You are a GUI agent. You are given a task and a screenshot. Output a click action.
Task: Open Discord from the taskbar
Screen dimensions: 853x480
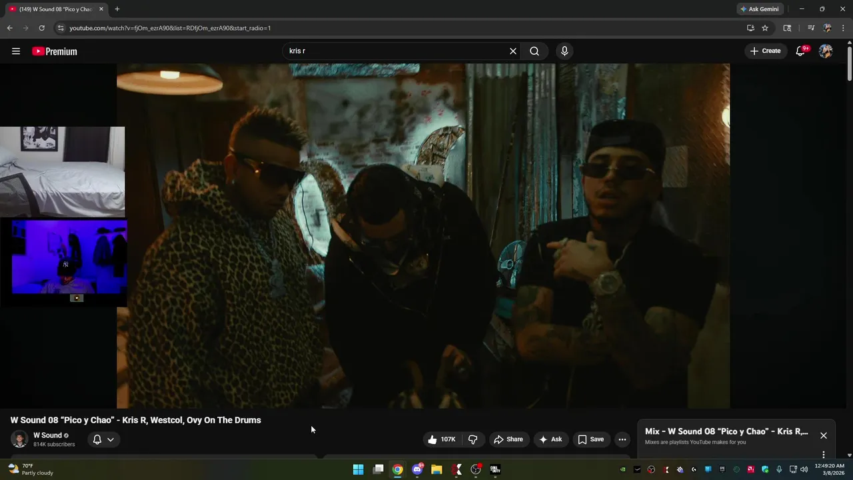(x=417, y=469)
